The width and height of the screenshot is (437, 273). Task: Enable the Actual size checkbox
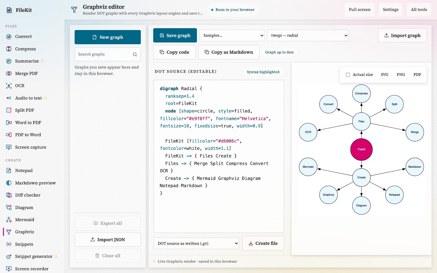pyautogui.click(x=348, y=75)
